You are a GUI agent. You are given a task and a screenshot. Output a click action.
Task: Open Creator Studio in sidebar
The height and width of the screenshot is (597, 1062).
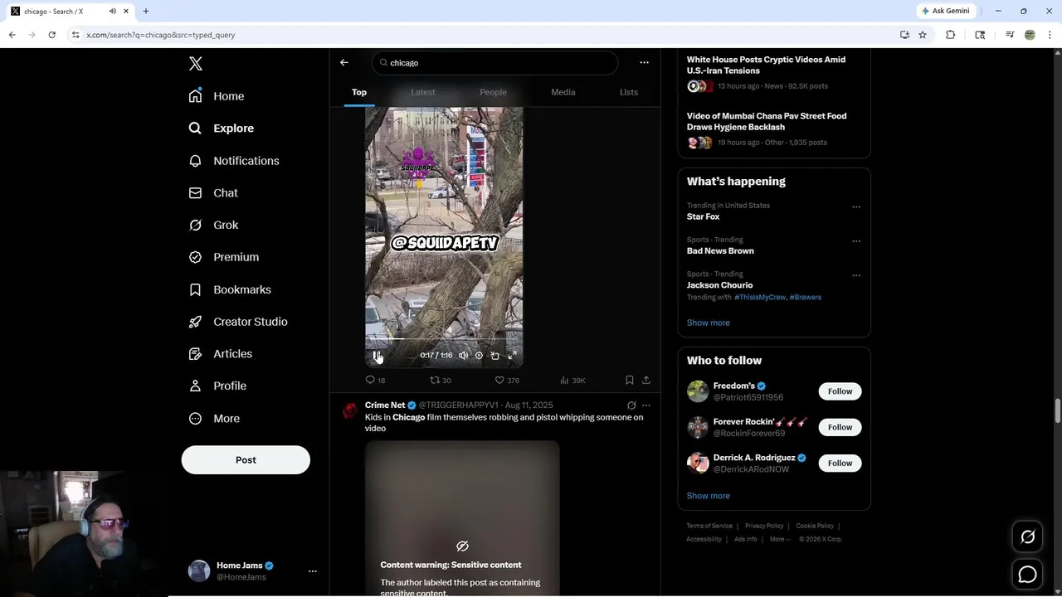[x=238, y=322]
